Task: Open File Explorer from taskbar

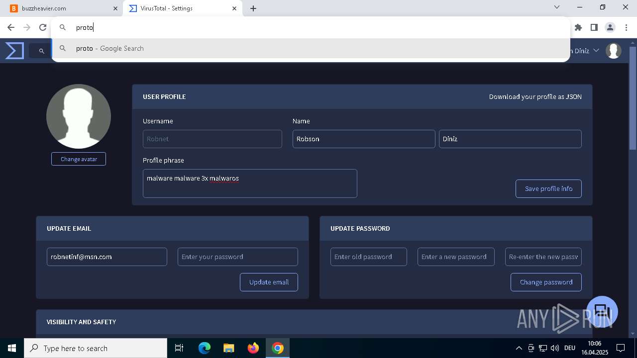Action: tap(229, 348)
